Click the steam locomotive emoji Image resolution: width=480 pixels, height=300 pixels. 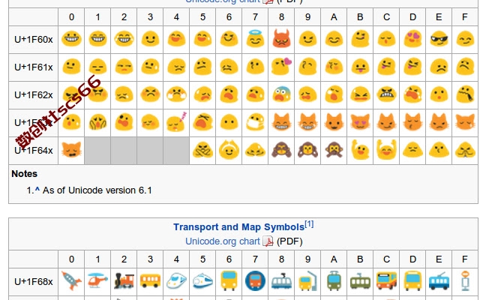124,281
